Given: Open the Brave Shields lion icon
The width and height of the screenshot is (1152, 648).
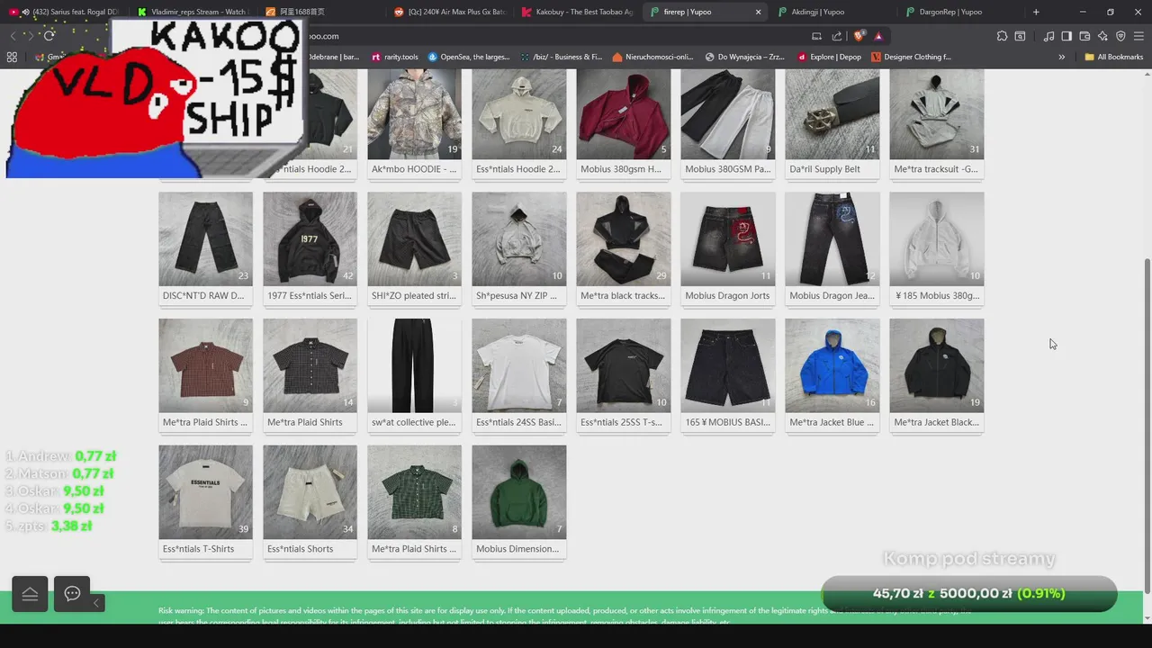Looking at the screenshot, I should [859, 36].
